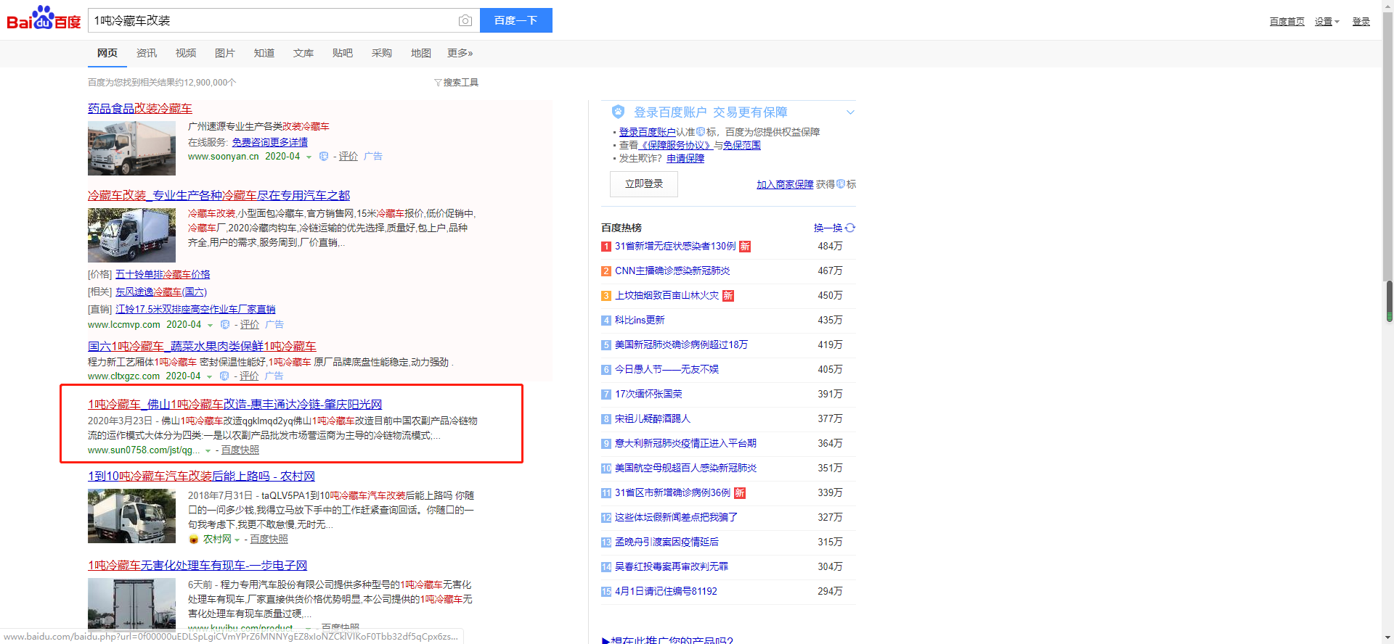Expand arrow next to 农村网 source

(x=237, y=540)
